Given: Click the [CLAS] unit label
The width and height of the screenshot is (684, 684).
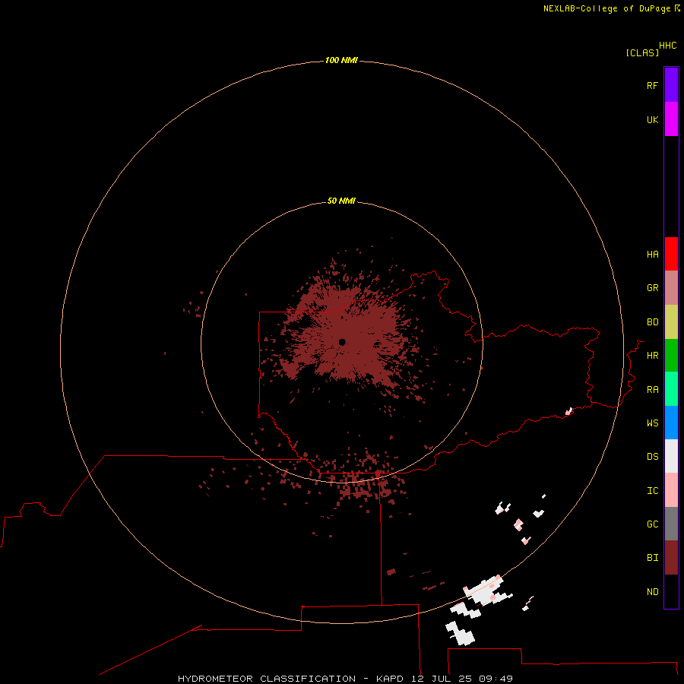Looking at the screenshot, I should [642, 52].
